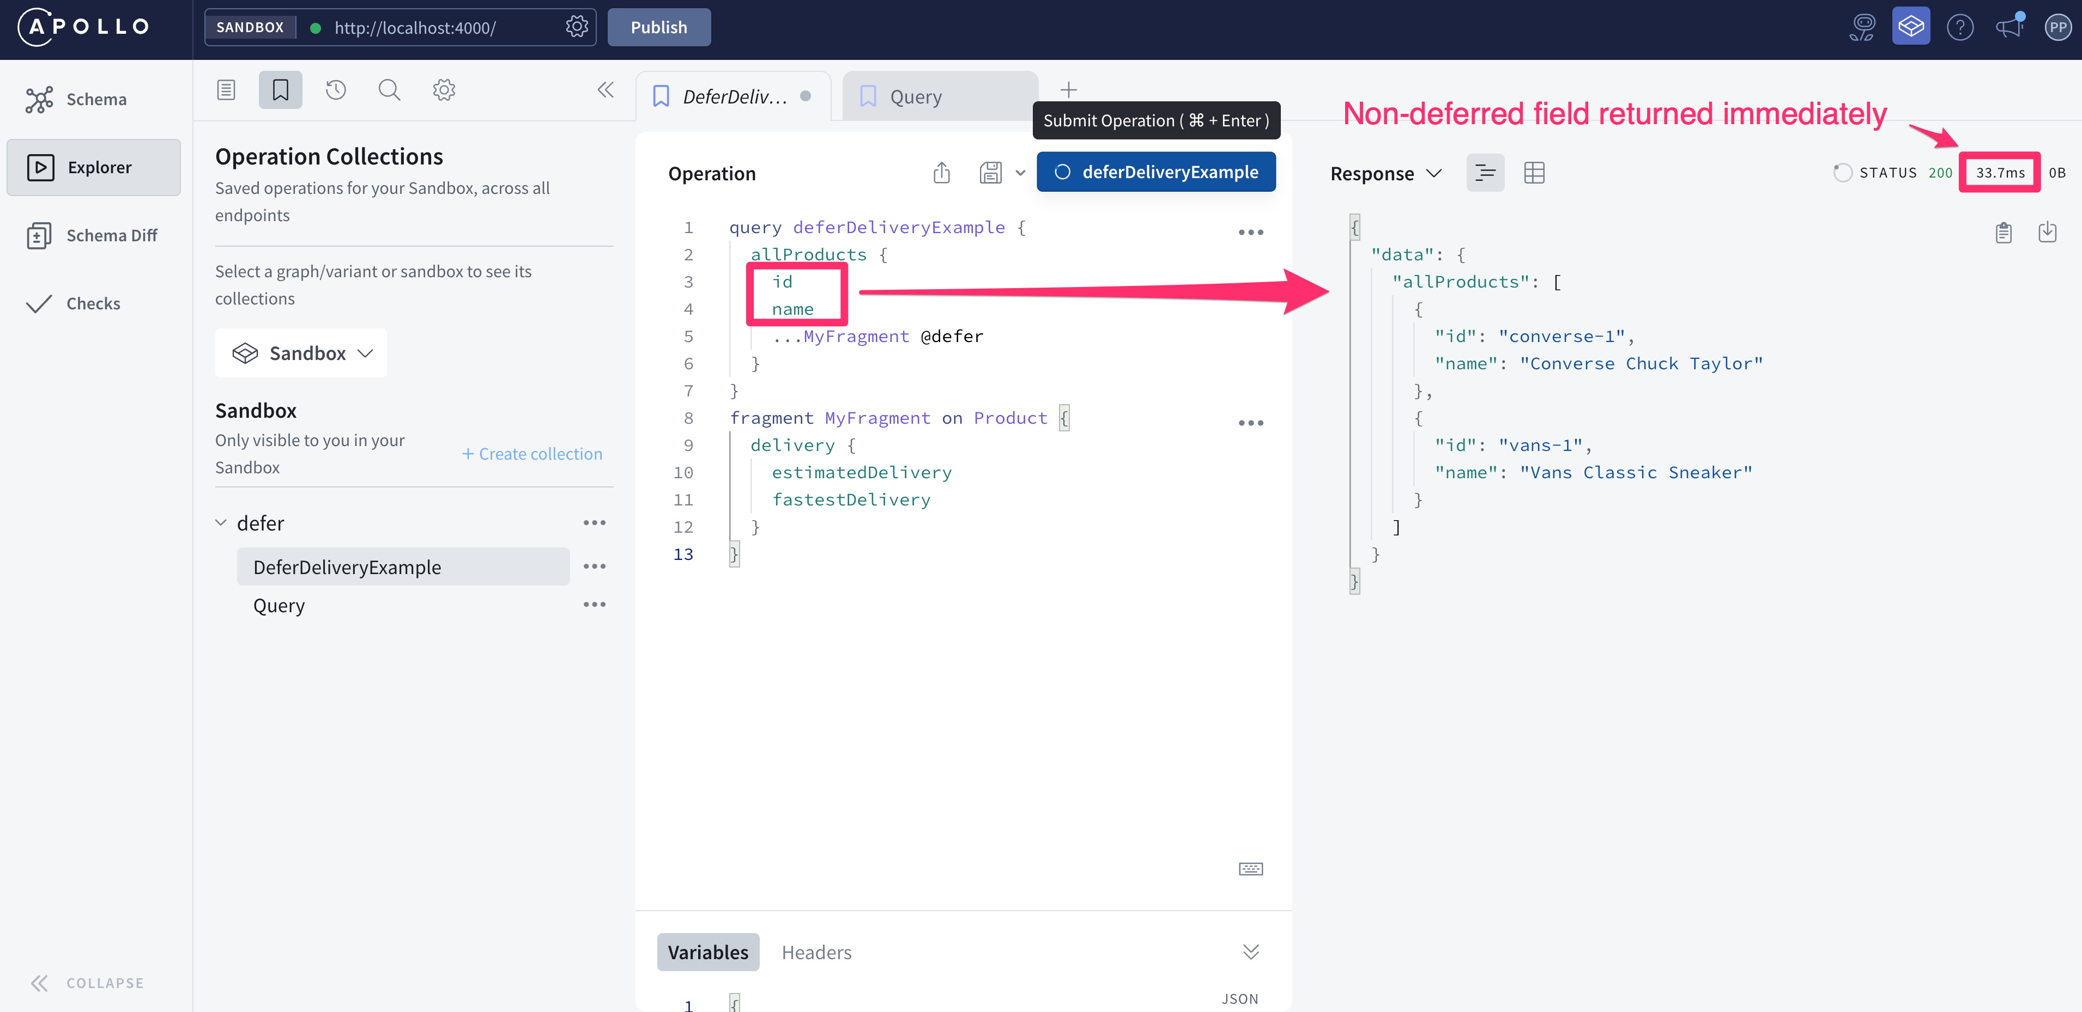Image resolution: width=2082 pixels, height=1012 pixels.
Task: Click the share operation icon
Action: 942,173
